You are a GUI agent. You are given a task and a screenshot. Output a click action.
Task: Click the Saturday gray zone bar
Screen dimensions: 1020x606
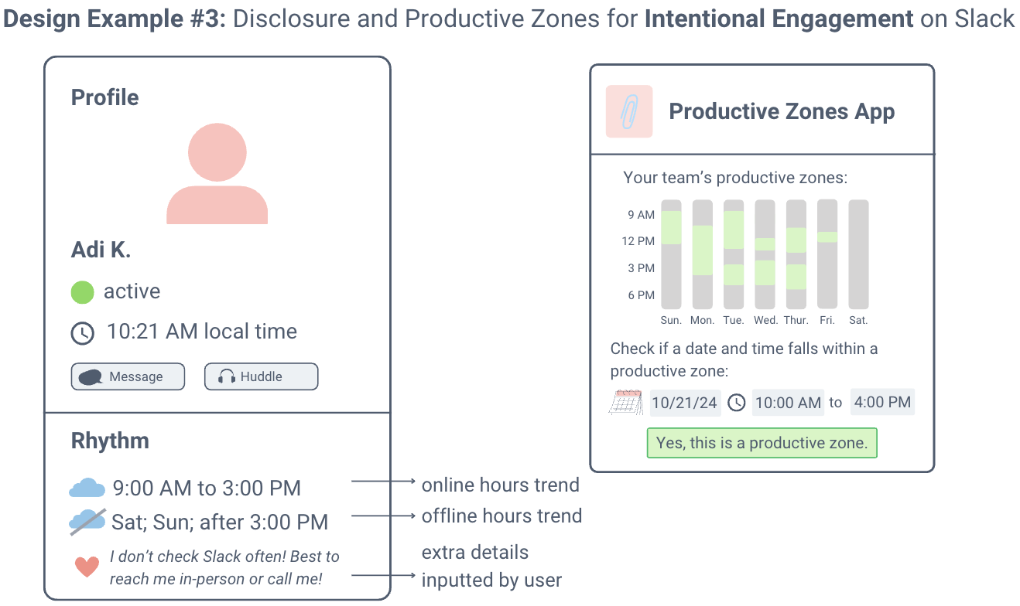(x=858, y=254)
